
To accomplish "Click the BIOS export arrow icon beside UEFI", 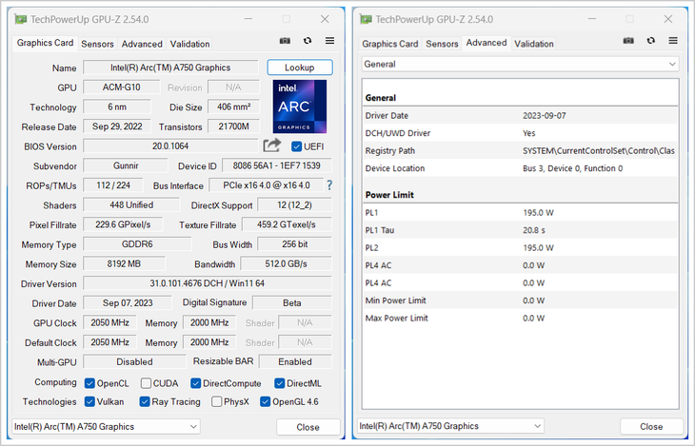I will 272,145.
